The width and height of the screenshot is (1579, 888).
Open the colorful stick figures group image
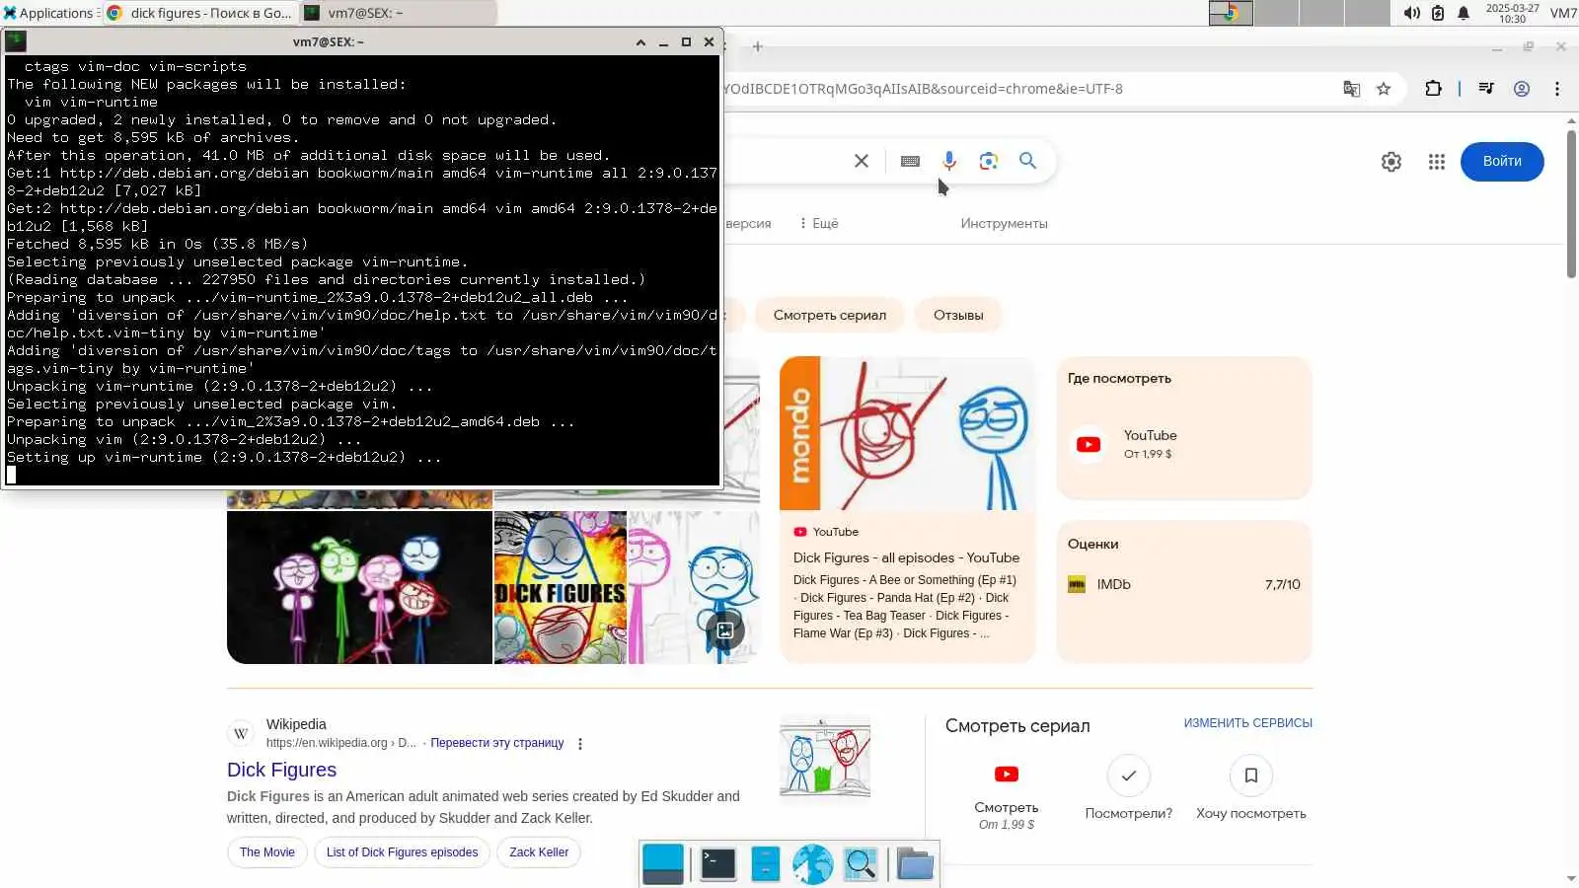[359, 587]
